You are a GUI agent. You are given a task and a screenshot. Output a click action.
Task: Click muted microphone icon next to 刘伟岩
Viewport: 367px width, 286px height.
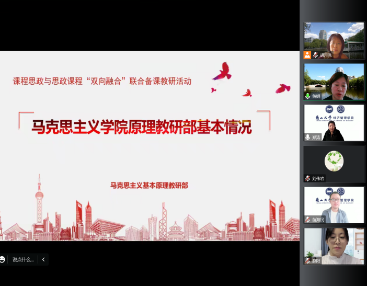coord(307,178)
